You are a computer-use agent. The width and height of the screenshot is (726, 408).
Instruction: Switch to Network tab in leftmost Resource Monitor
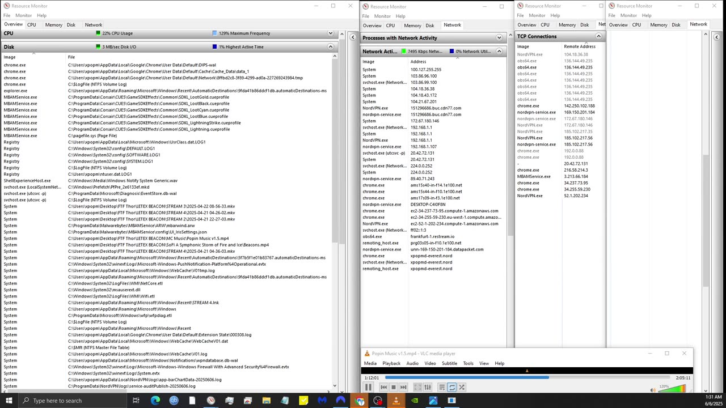point(94,25)
